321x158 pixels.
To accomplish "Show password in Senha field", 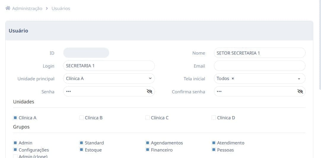I will pyautogui.click(x=150, y=91).
